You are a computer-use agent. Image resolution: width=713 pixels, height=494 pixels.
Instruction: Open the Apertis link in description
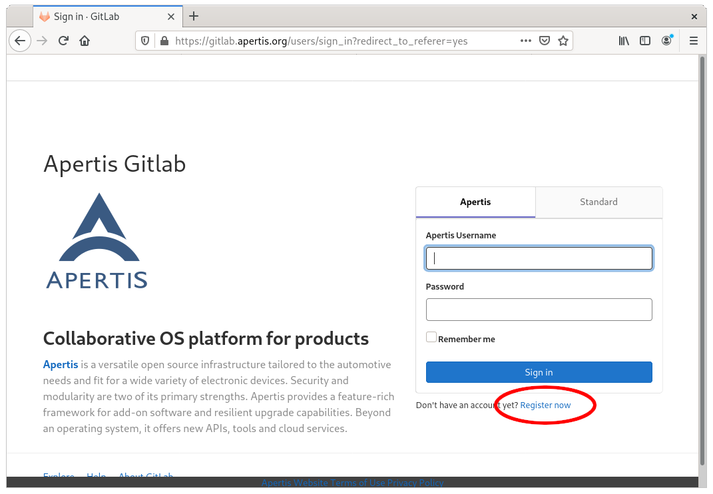(x=61, y=365)
